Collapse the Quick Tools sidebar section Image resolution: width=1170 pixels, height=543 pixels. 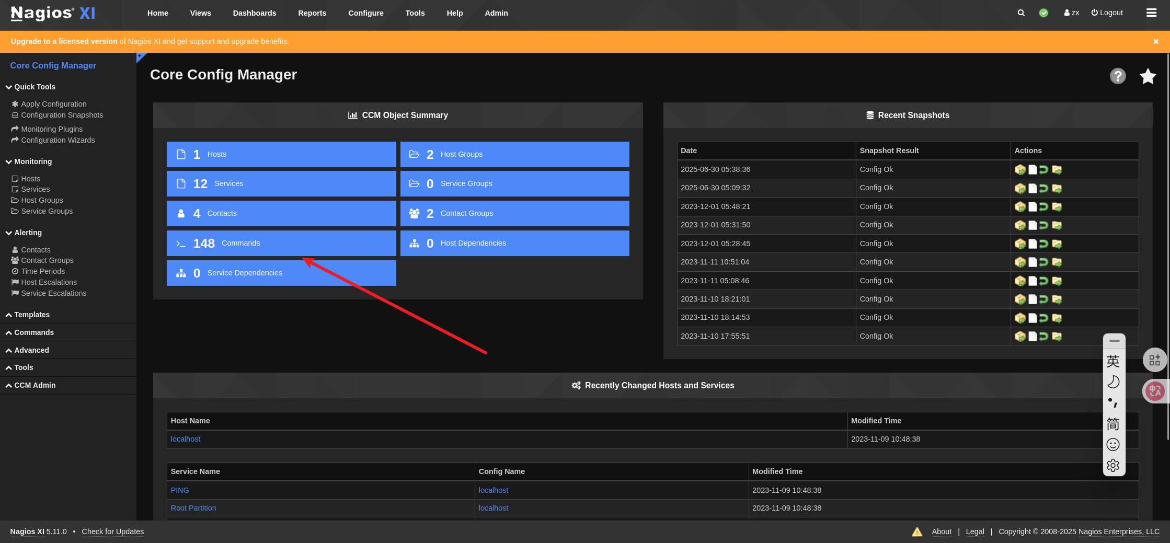[x=30, y=87]
